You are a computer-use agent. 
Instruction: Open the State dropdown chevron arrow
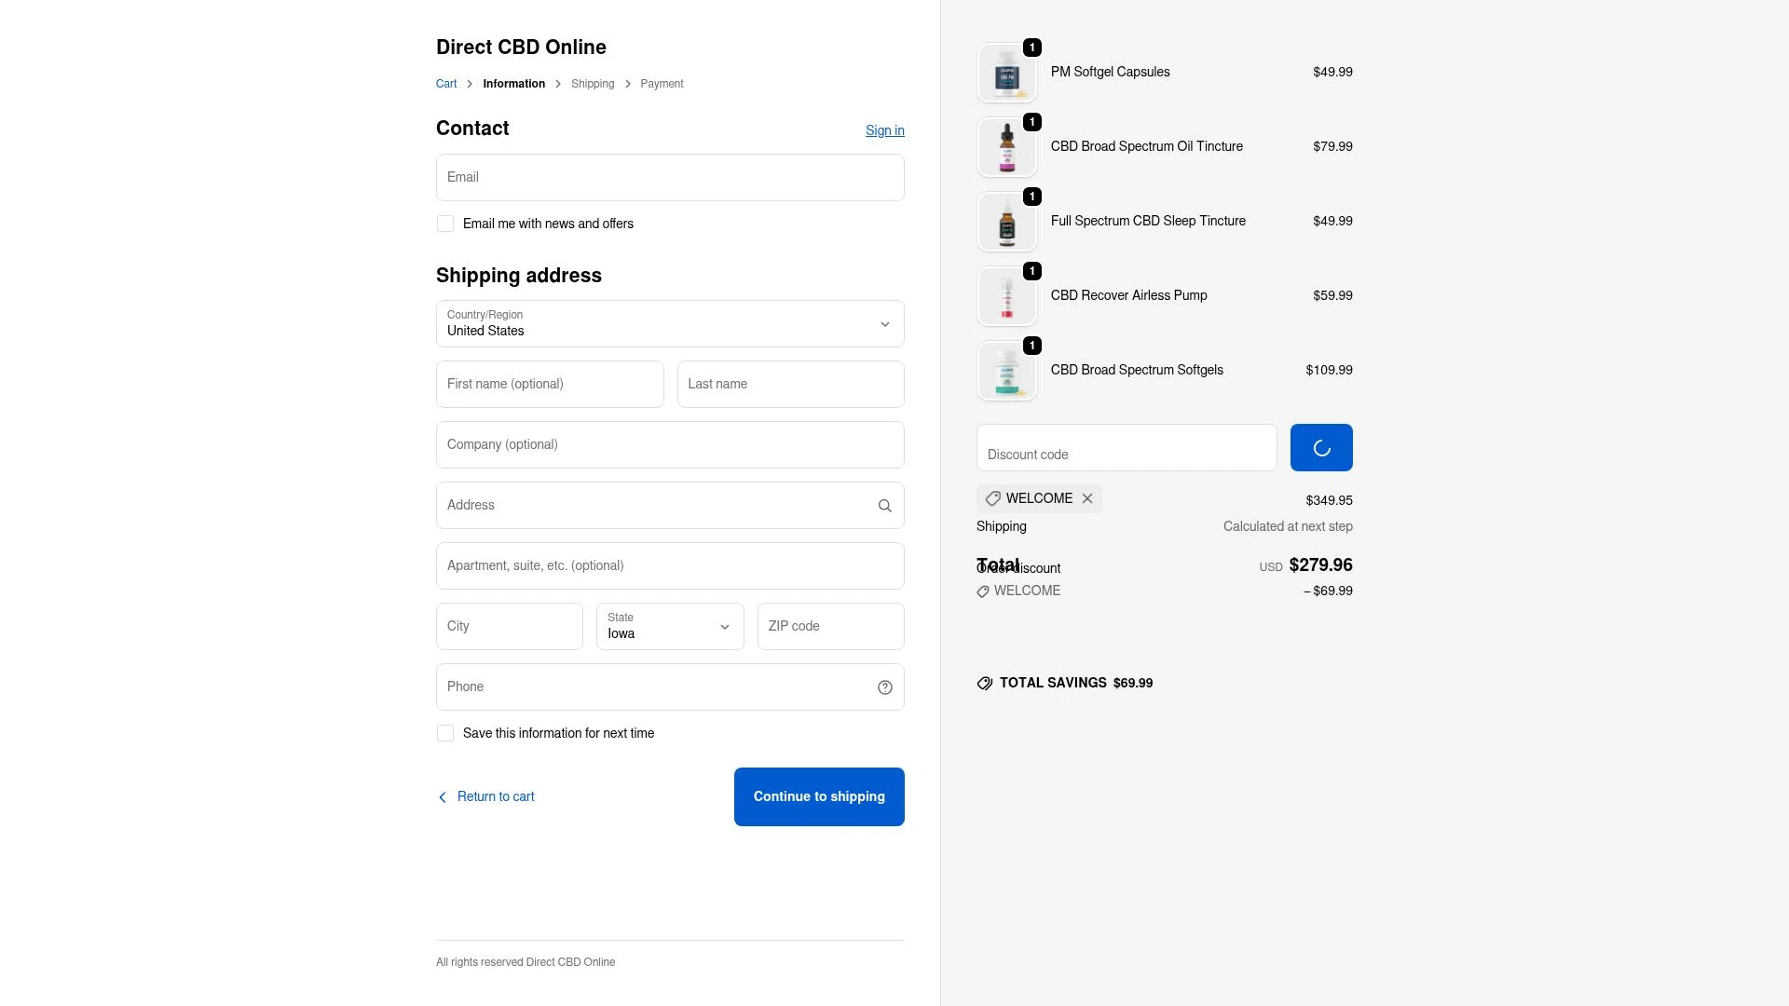coord(724,627)
